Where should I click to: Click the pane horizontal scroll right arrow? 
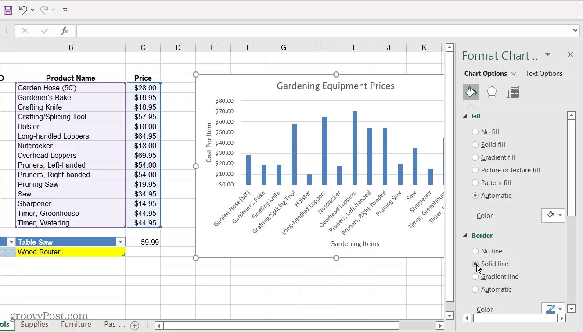coord(561,318)
